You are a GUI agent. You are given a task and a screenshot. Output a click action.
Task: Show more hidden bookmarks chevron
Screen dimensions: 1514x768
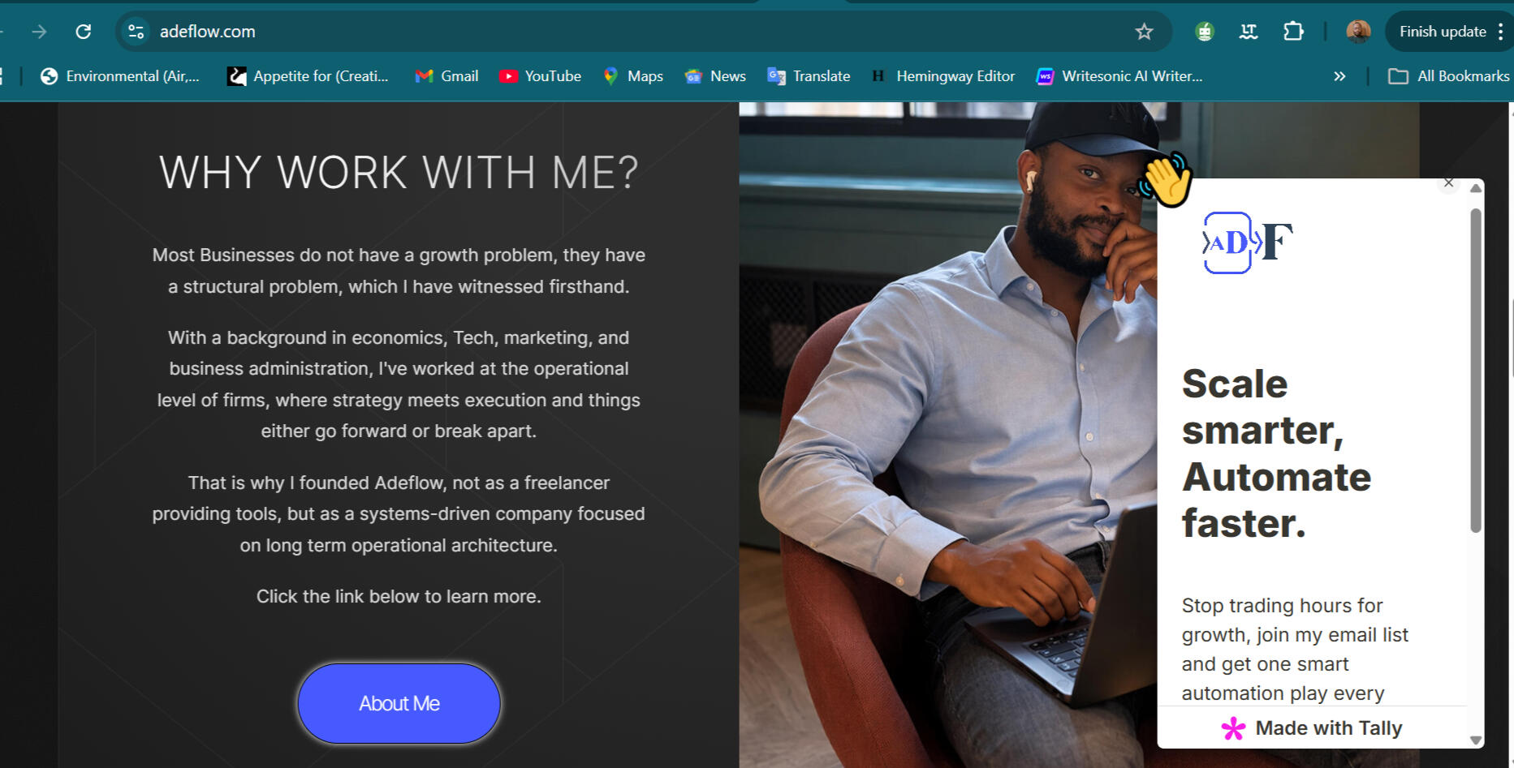tap(1339, 76)
